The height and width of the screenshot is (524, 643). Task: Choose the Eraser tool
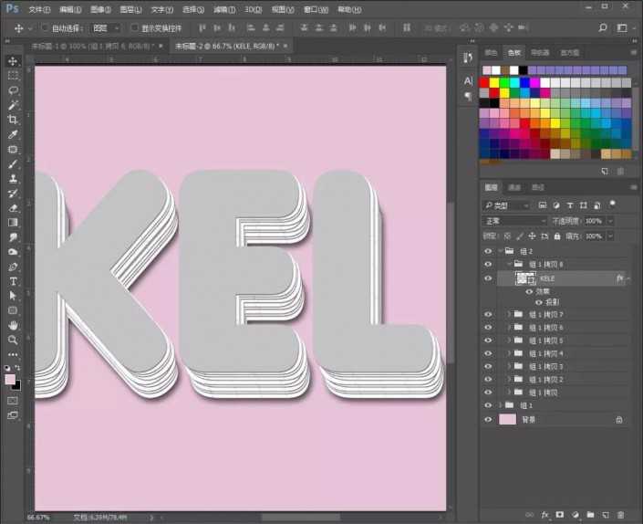pos(13,207)
